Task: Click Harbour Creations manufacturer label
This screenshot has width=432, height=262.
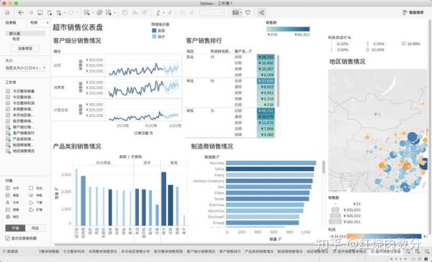Action: coord(209,181)
